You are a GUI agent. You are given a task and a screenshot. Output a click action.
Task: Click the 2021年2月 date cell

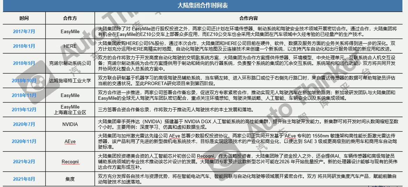pos(24,162)
